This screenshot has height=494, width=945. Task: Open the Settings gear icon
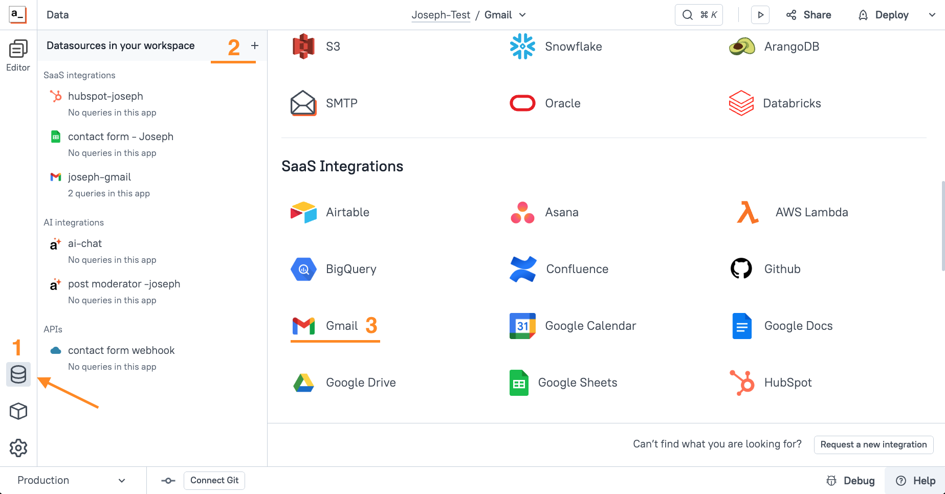tap(18, 448)
